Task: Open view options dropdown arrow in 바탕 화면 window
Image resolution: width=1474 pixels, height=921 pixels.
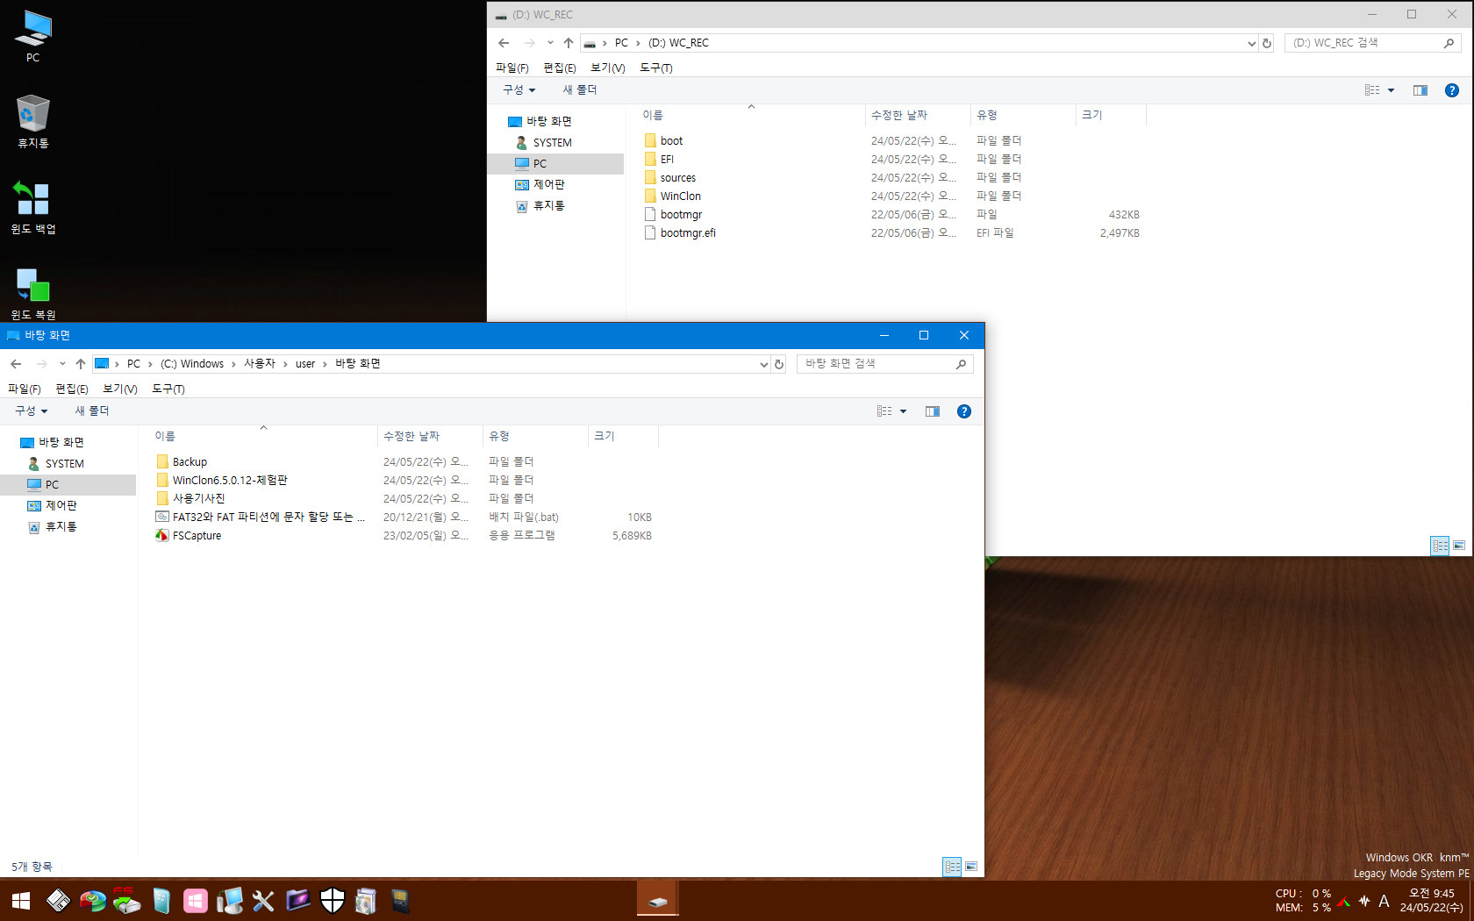Action: point(903,411)
